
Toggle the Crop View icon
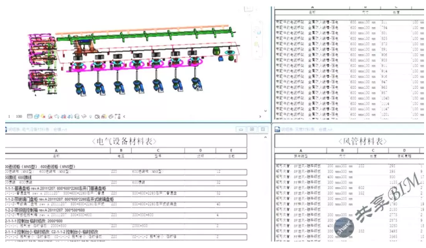(64, 117)
